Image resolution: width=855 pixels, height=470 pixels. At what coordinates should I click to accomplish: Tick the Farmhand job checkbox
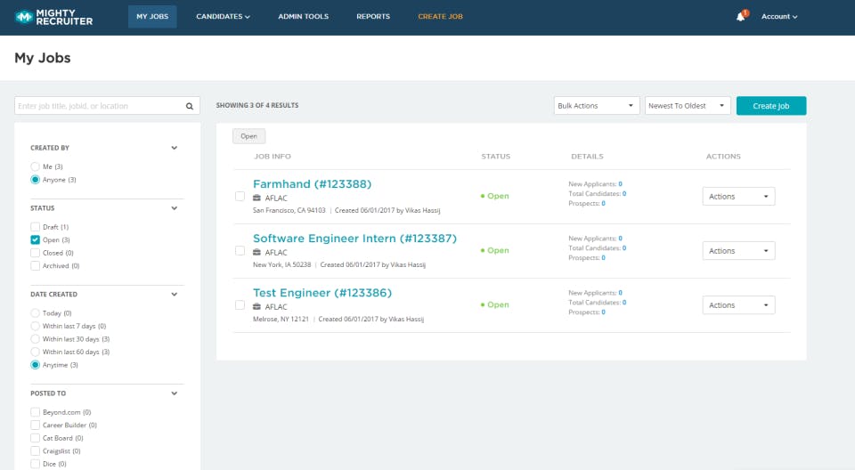coord(240,197)
